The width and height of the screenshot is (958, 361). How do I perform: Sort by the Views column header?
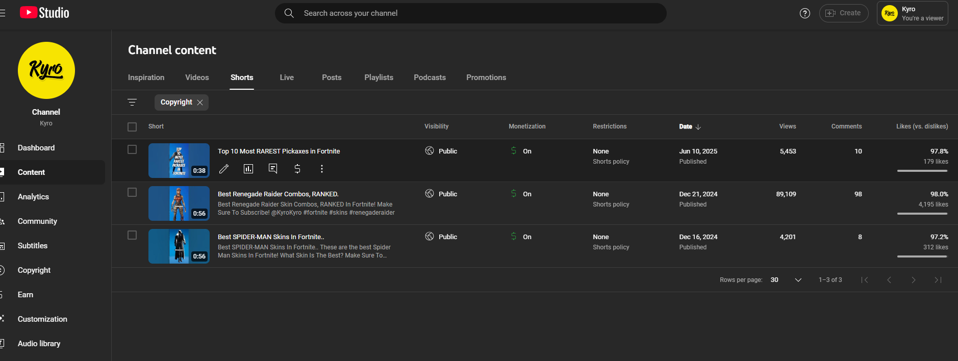pos(788,126)
